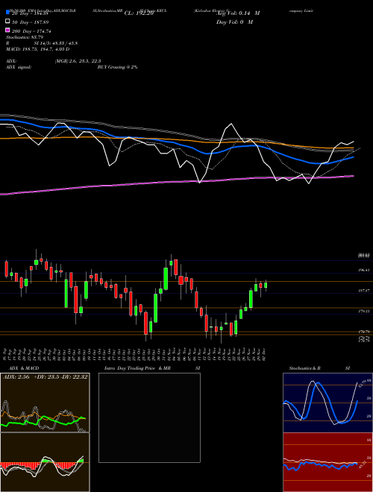Click the MACD histogram panel
Viewport: 373px width, 492px height.
point(45,462)
